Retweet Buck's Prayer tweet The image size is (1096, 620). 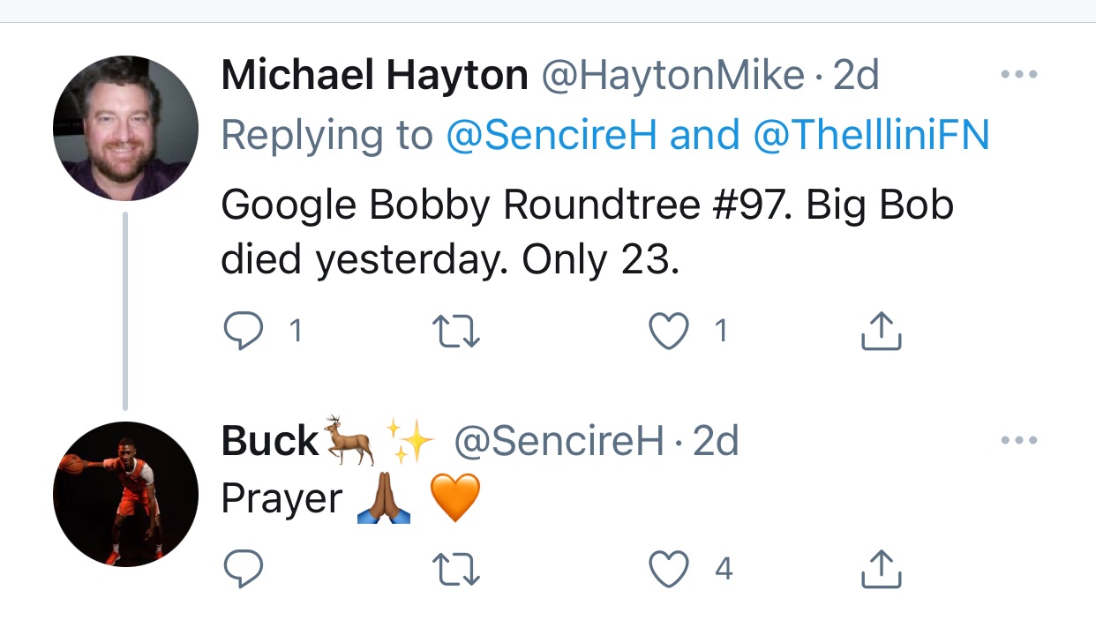click(x=456, y=570)
